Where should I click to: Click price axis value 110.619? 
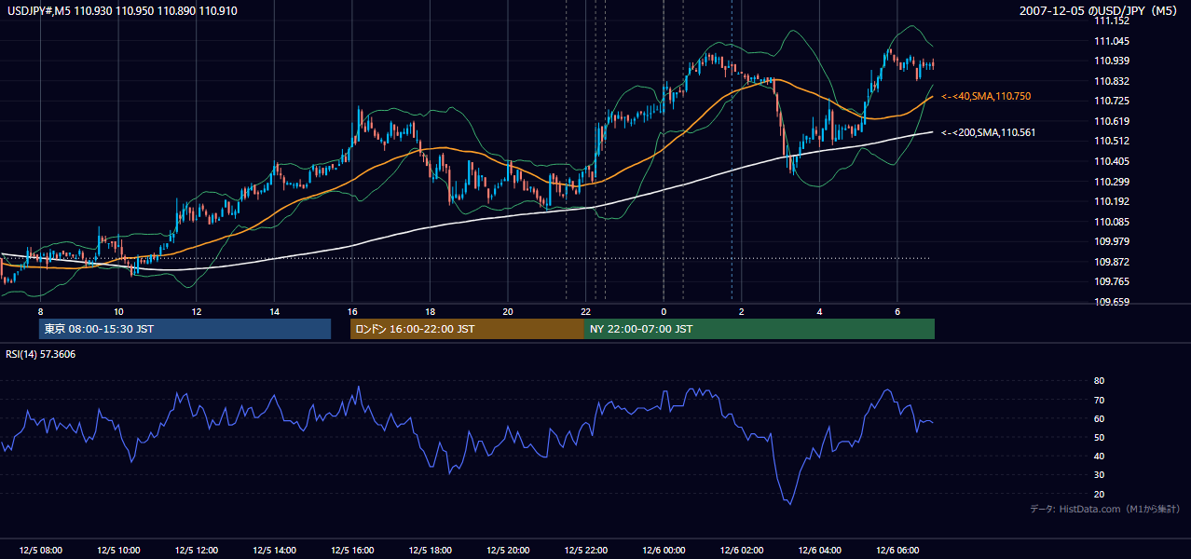pyautogui.click(x=1111, y=121)
